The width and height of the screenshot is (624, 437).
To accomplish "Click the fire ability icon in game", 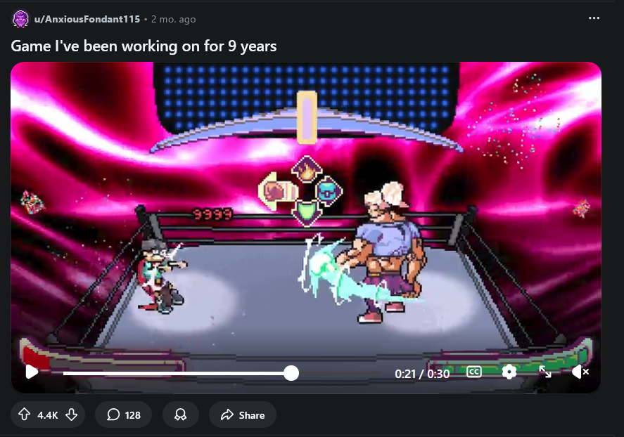I will point(307,169).
